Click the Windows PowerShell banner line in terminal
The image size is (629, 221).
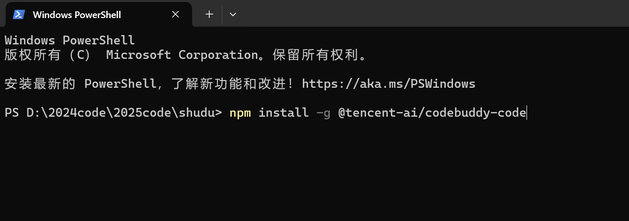[69, 40]
